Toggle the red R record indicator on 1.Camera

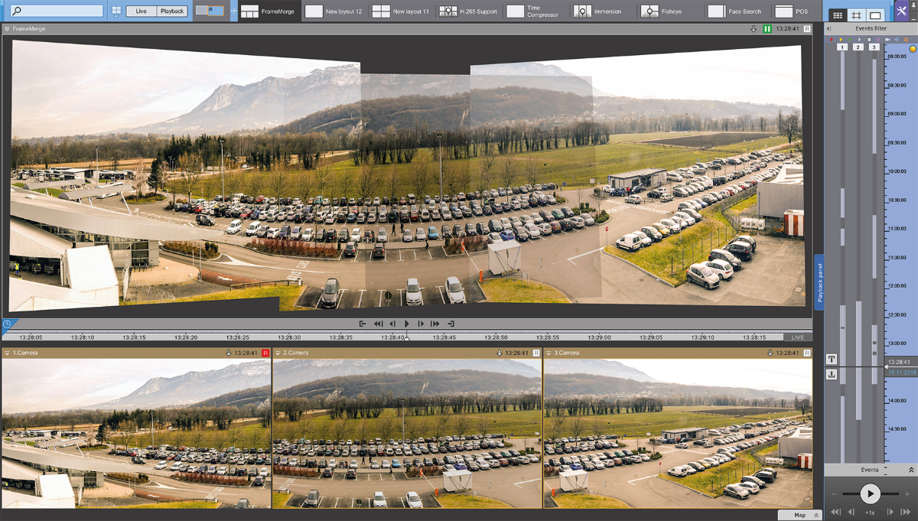click(265, 353)
